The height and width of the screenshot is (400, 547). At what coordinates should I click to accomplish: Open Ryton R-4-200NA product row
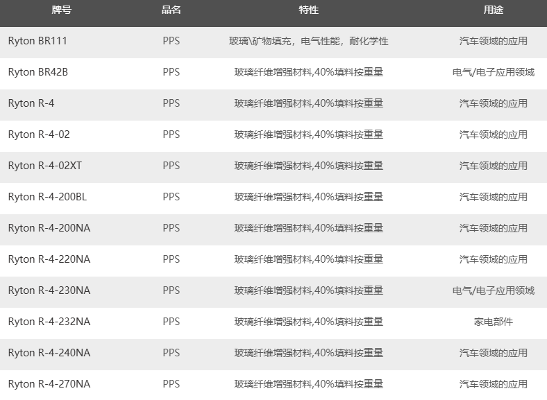tap(49, 228)
